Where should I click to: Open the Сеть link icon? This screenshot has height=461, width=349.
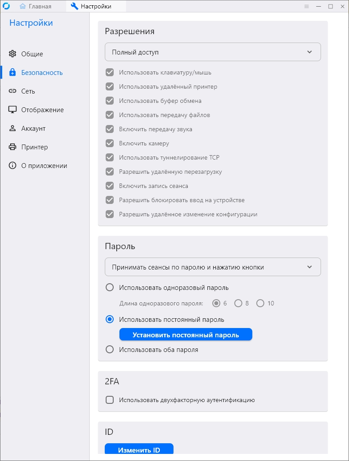[12, 91]
